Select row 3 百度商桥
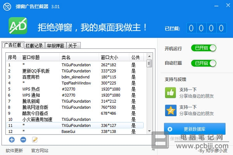 (75, 77)
